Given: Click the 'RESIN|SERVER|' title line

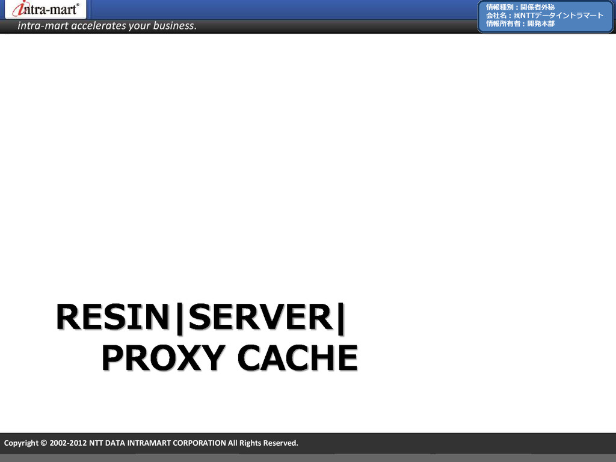Looking at the screenshot, I should pyautogui.click(x=201, y=318).
